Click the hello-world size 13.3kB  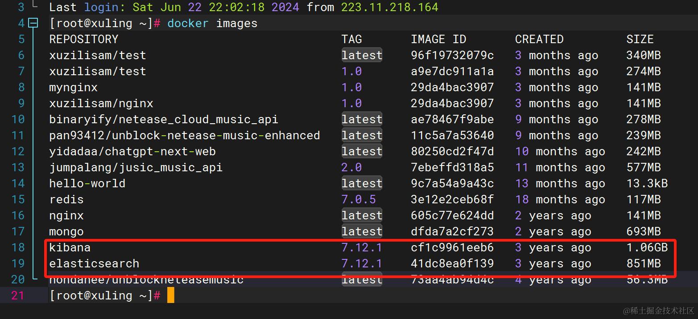pos(647,183)
